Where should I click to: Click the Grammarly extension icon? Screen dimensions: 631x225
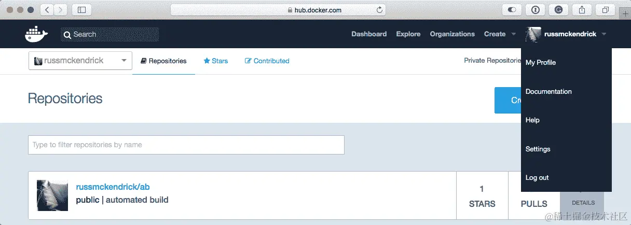point(558,9)
